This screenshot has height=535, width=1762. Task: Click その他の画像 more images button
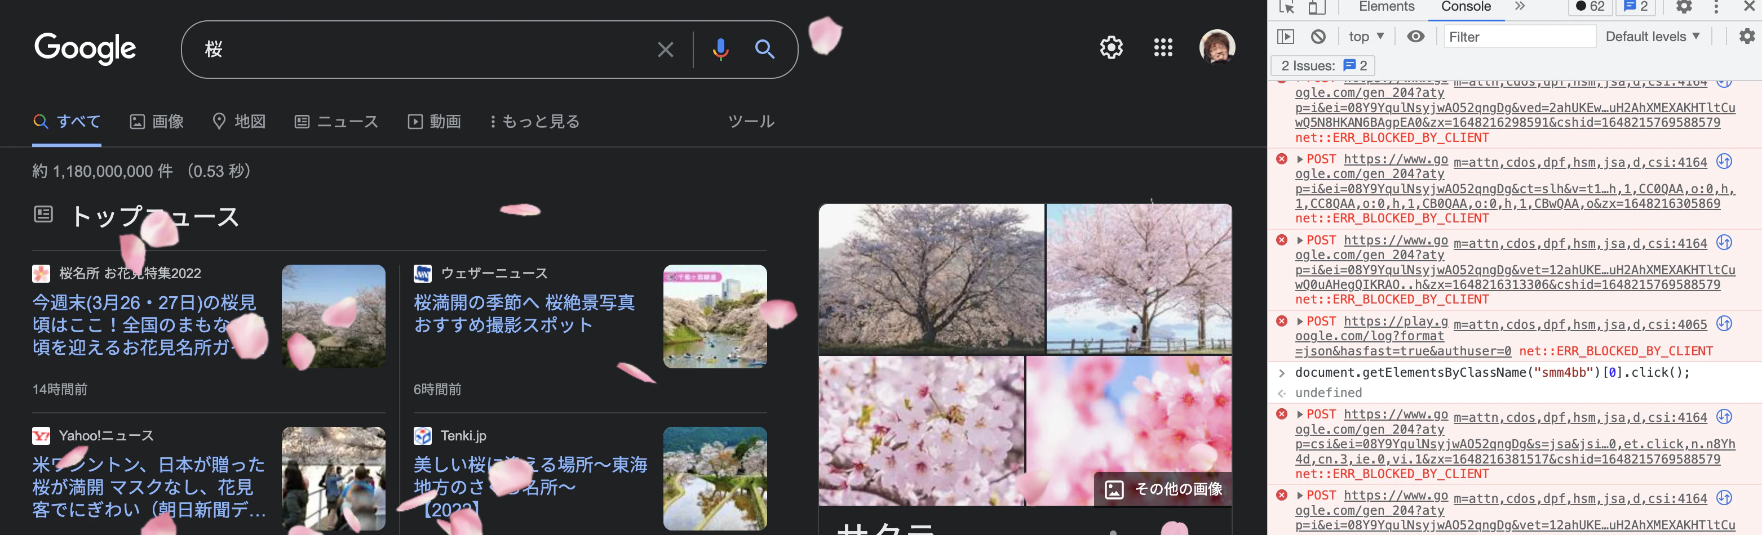coord(1163,489)
